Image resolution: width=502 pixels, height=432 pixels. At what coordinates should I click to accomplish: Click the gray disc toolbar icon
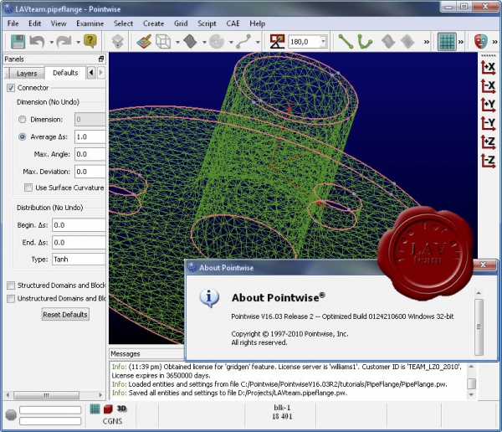point(217,42)
